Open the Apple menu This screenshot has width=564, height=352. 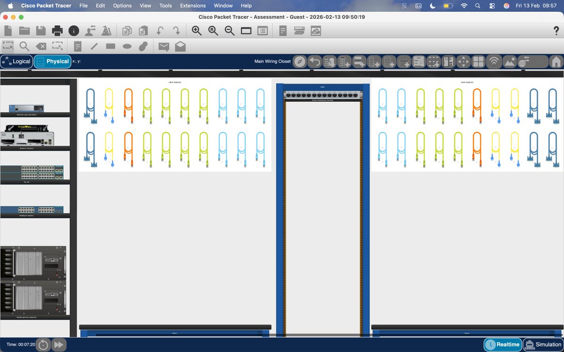click(x=10, y=6)
